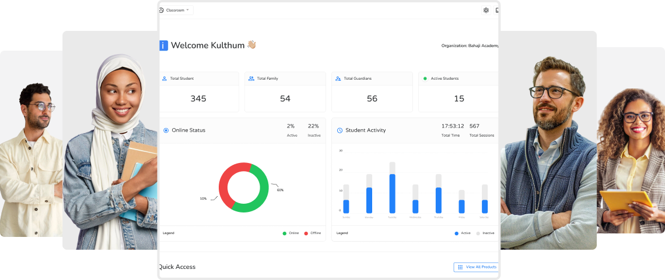Click the tallest blue bar for Tuesday
This screenshot has height=280, width=665.
pos(392,194)
